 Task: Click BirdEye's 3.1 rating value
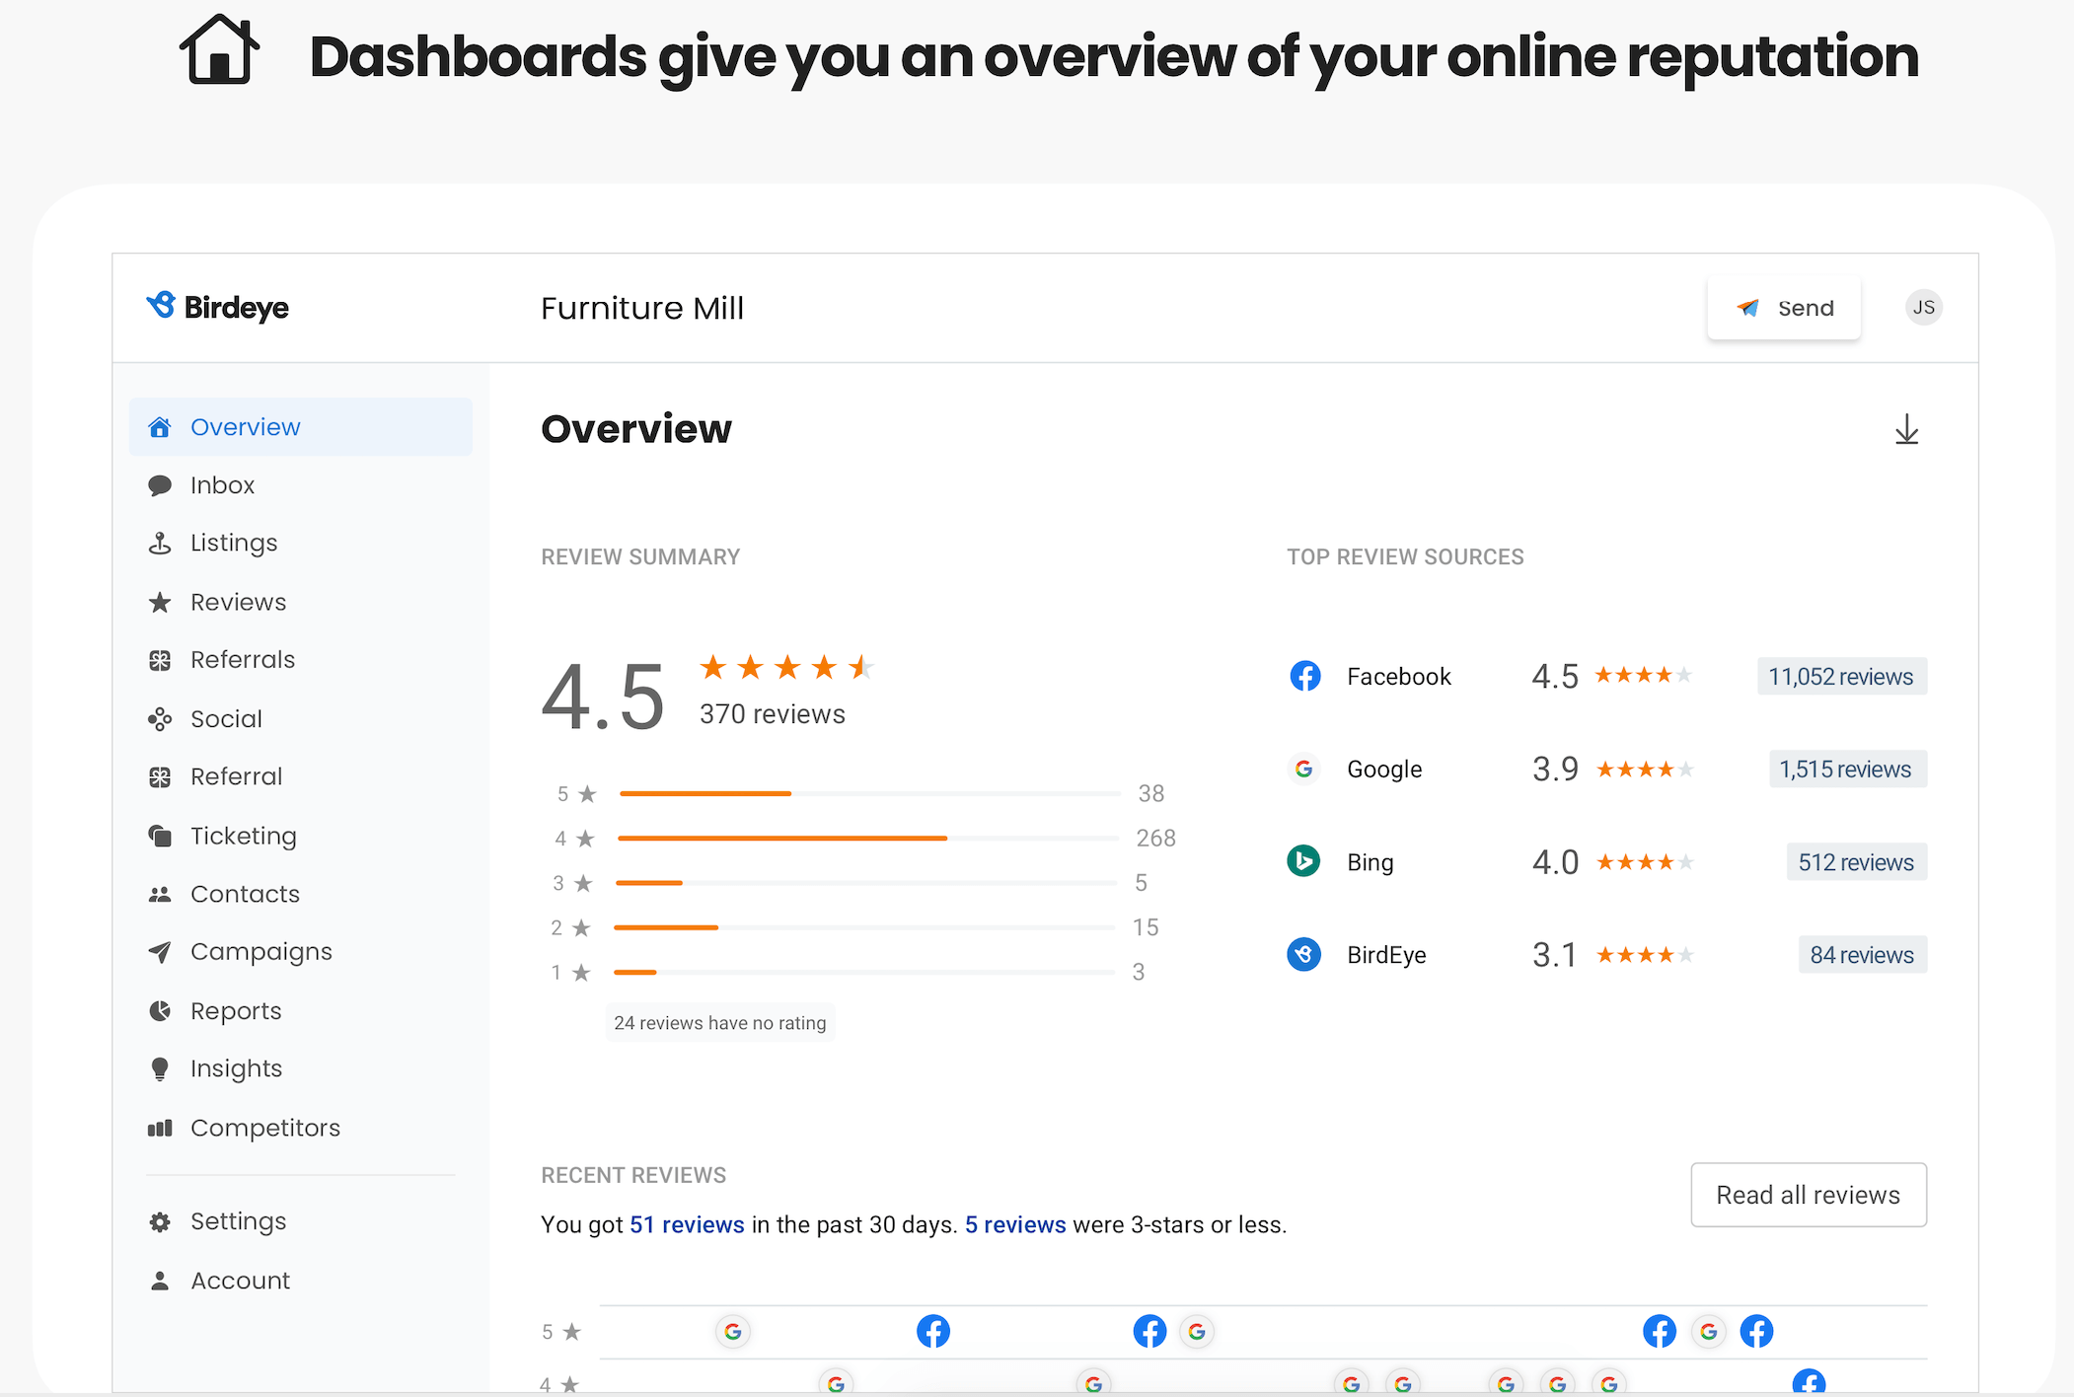coord(1554,955)
